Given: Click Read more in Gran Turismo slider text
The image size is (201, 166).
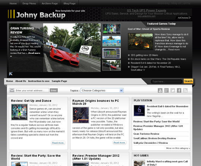Looking at the screenshot, I should [34, 53].
